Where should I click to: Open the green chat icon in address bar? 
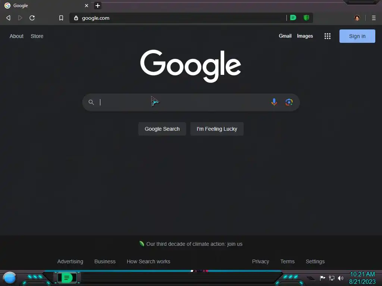click(x=293, y=18)
